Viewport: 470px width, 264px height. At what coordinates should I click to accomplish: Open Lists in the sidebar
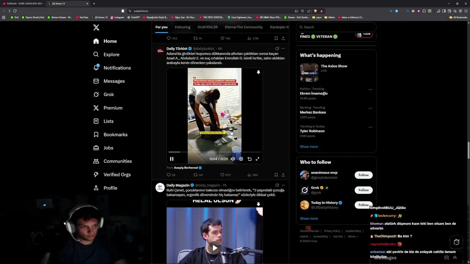103,121
